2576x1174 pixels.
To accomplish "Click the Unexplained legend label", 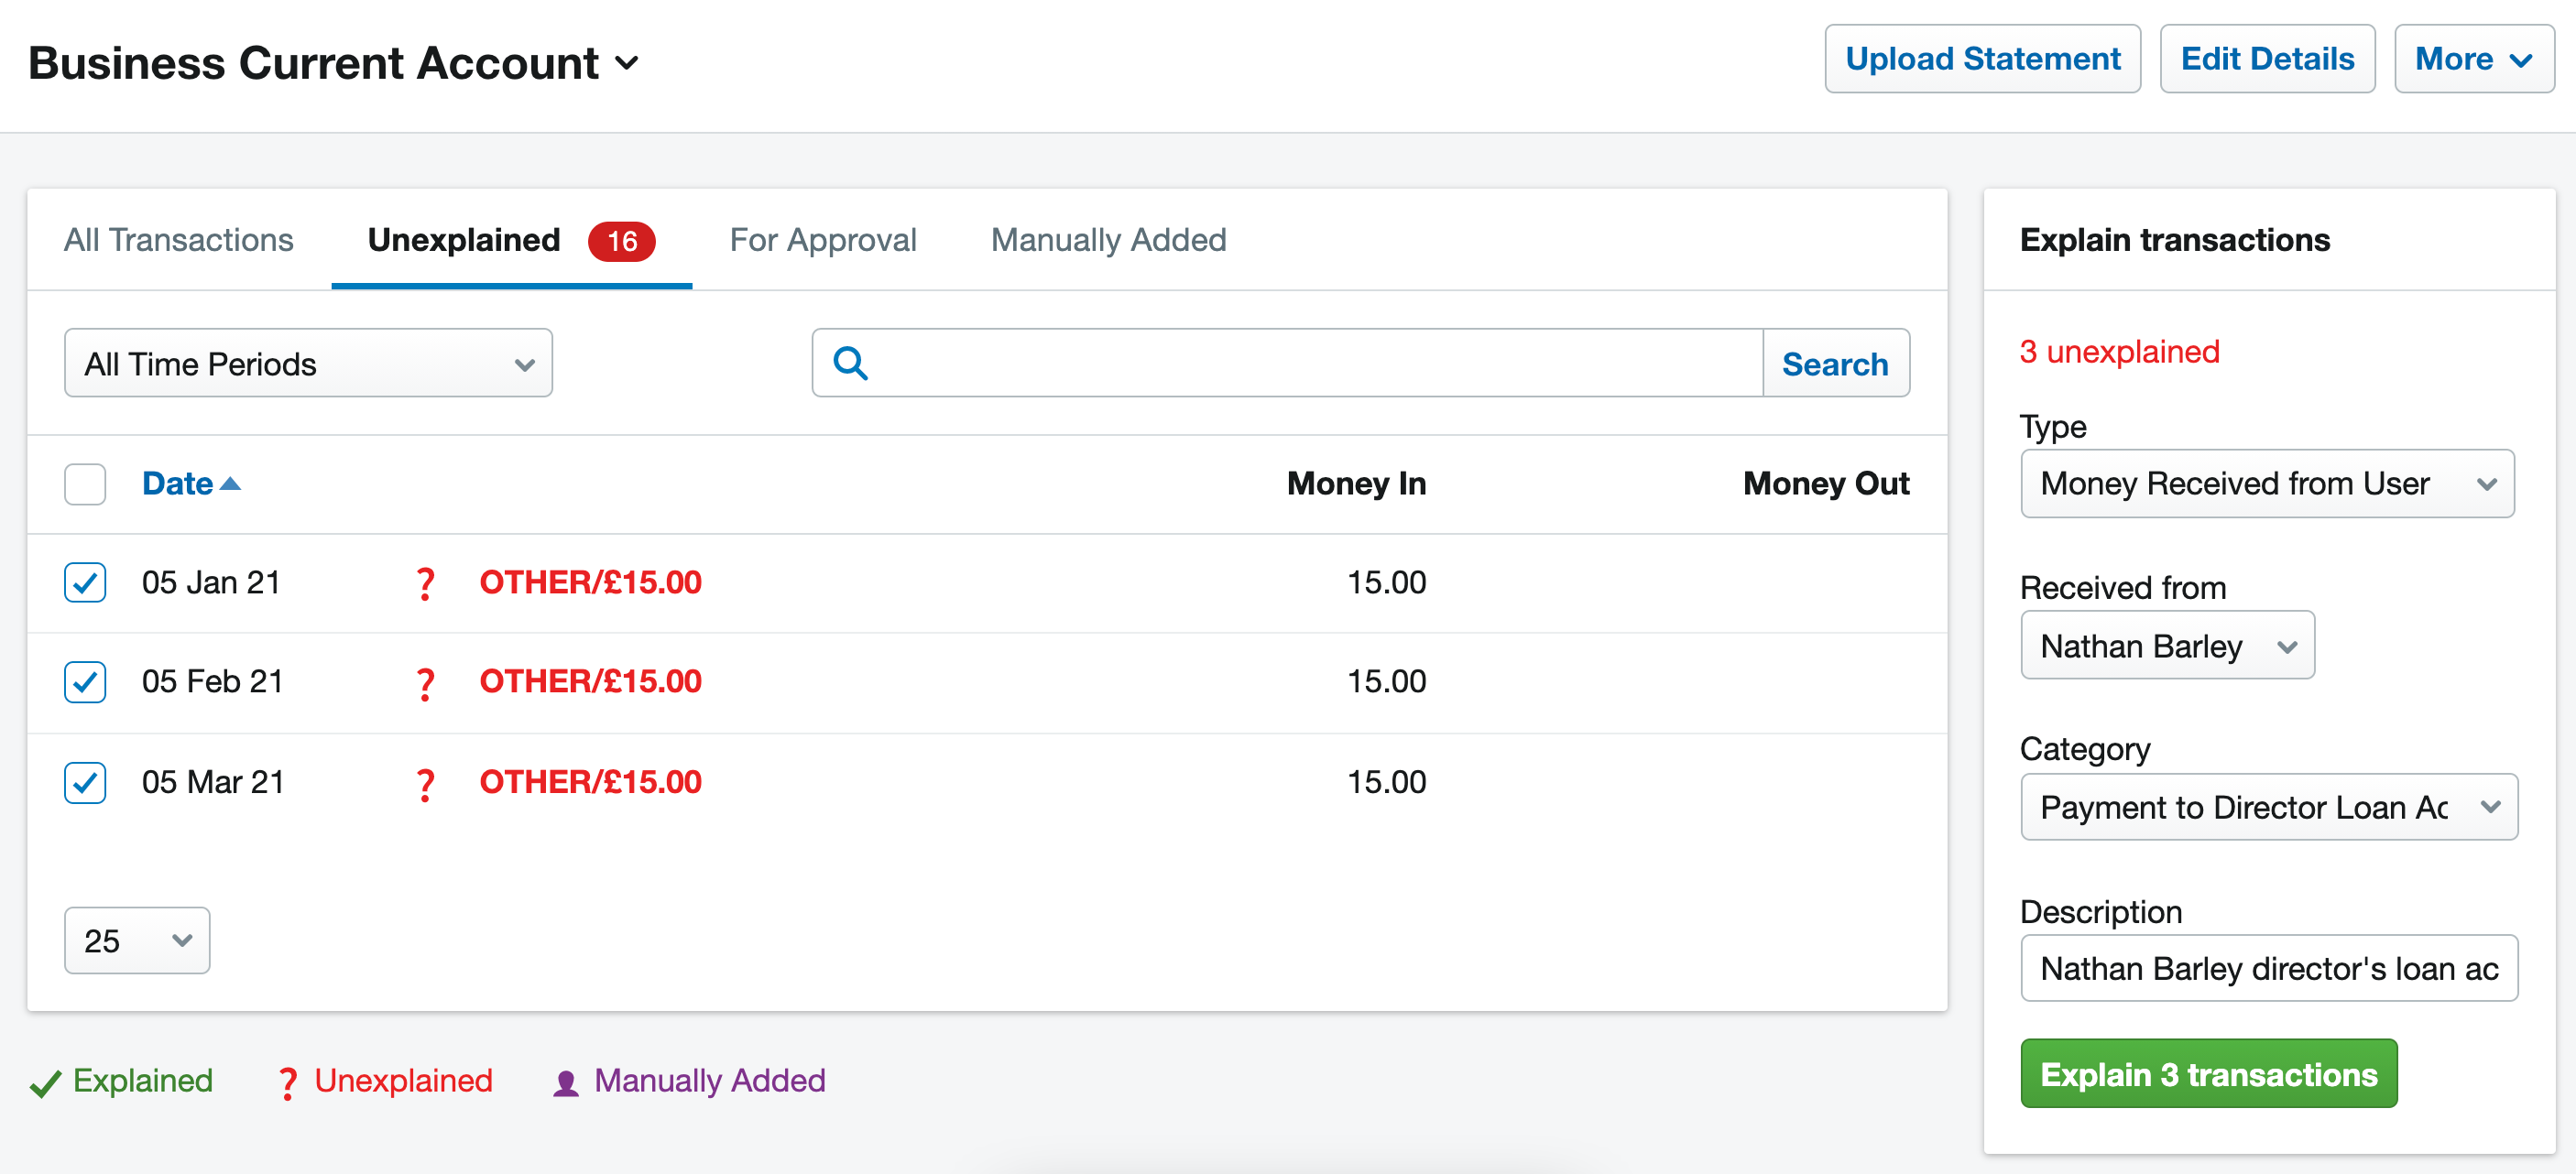I will click(x=403, y=1080).
